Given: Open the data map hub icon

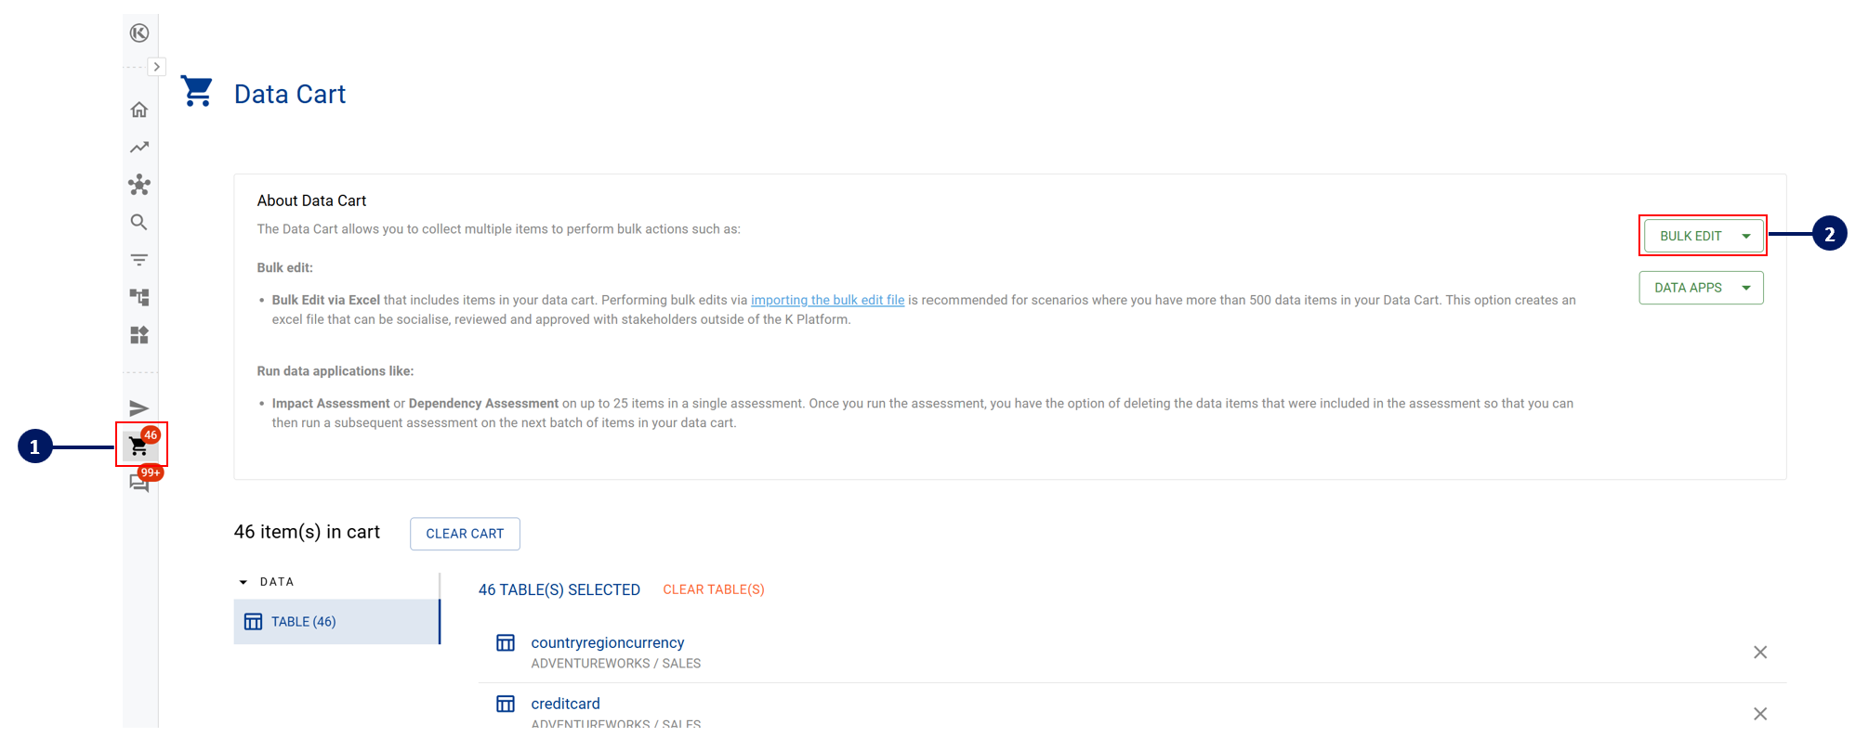Looking at the screenshot, I should tap(139, 185).
